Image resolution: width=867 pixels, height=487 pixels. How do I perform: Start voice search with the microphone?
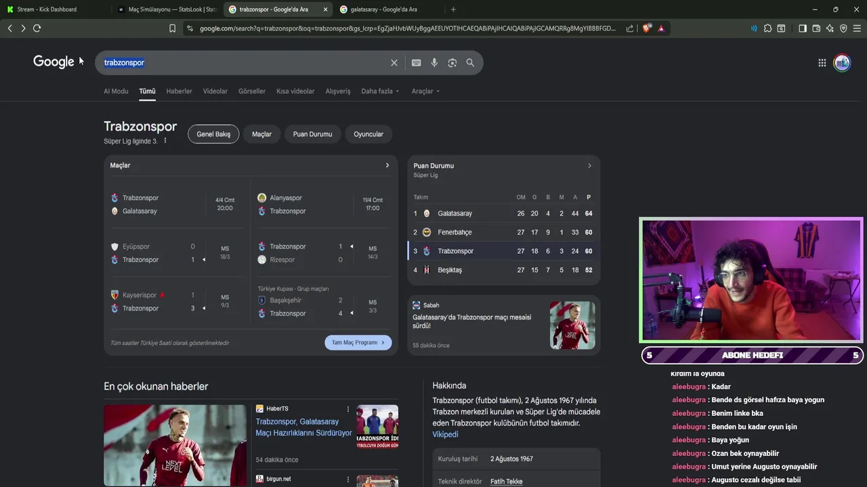[x=434, y=63]
